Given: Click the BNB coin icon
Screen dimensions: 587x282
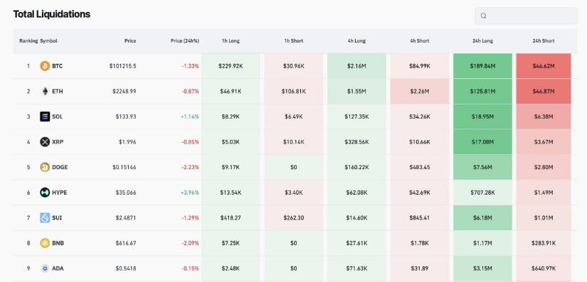Looking at the screenshot, I should (x=45, y=243).
